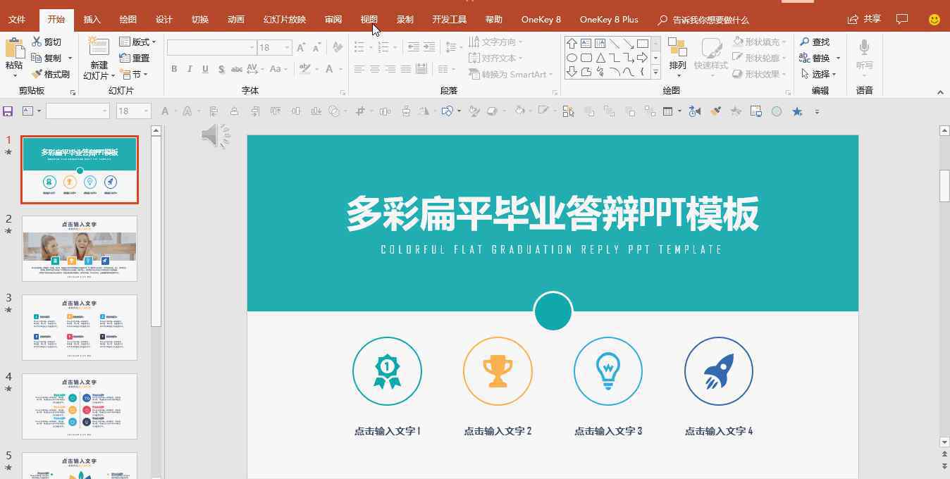Image resolution: width=950 pixels, height=479 pixels.
Task: Expand the shapes gallery More arrow
Action: [656, 72]
